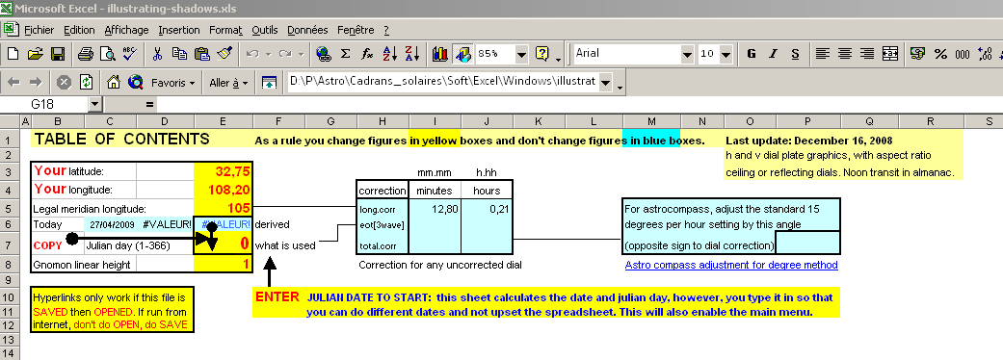The height and width of the screenshot is (360, 1003).
Task: Open an existing file via folder icon
Action: coord(36,54)
